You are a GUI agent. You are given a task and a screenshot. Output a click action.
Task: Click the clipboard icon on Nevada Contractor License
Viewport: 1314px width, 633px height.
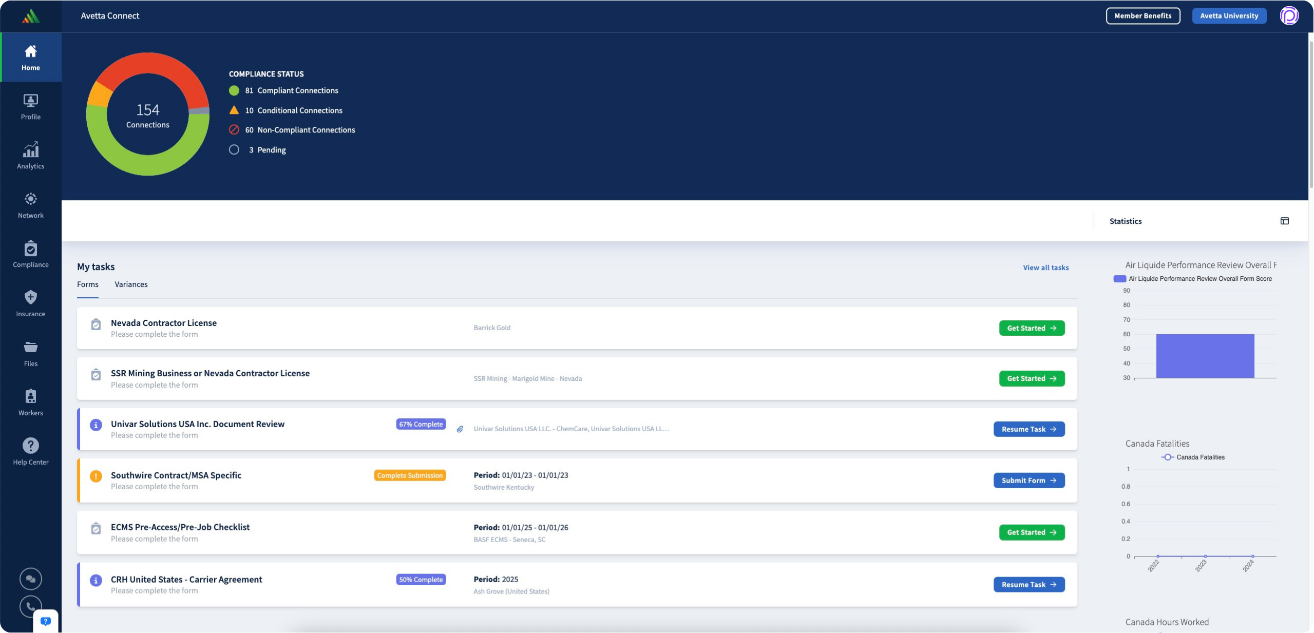96,324
